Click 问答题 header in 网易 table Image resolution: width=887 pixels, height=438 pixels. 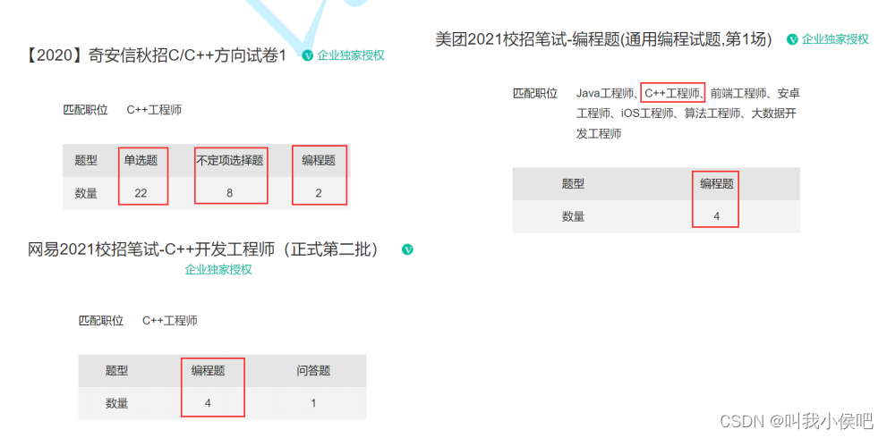313,371
